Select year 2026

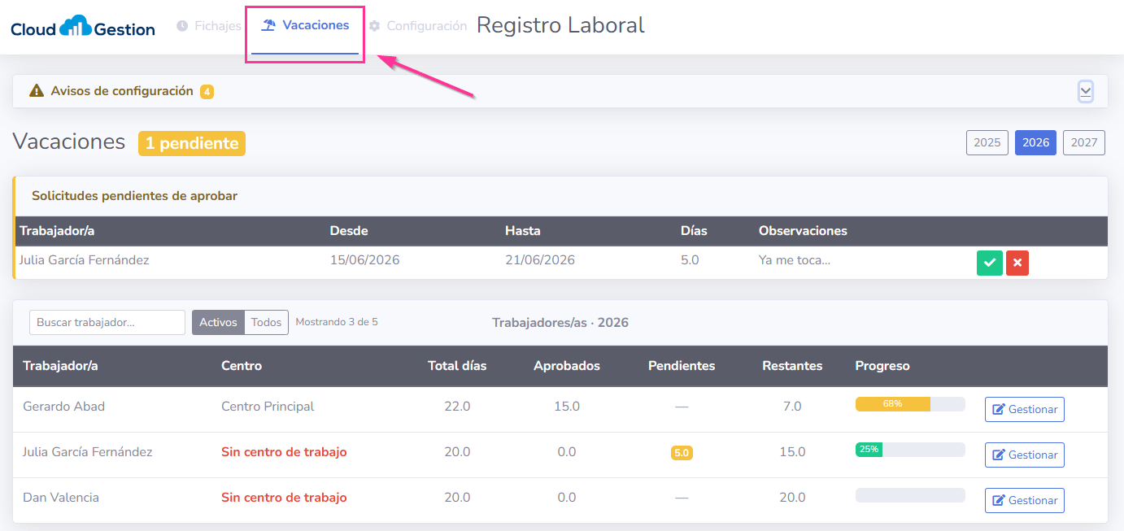[x=1035, y=142]
